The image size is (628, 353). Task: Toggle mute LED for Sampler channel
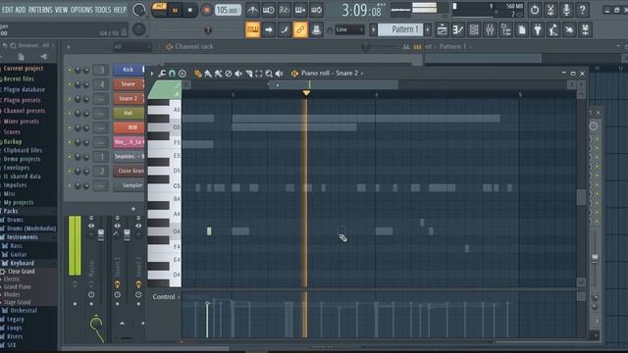point(70,185)
